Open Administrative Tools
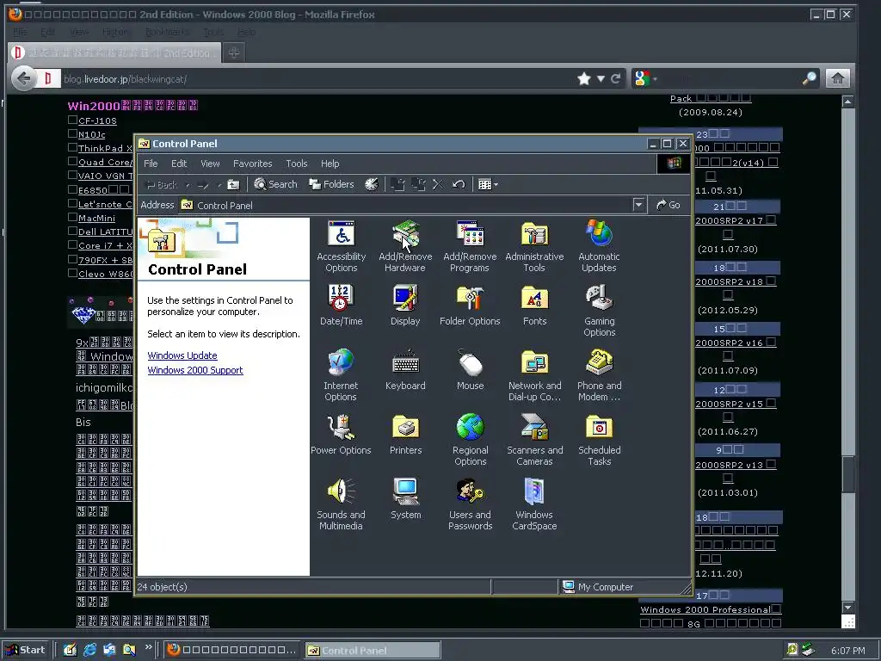The width and height of the screenshot is (881, 661). click(x=534, y=246)
